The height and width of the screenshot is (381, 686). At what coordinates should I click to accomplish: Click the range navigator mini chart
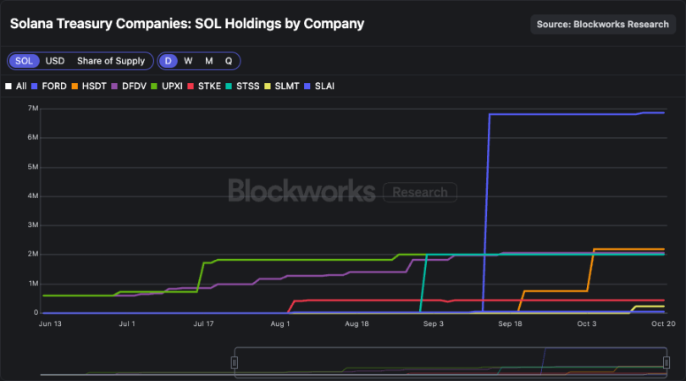449,362
